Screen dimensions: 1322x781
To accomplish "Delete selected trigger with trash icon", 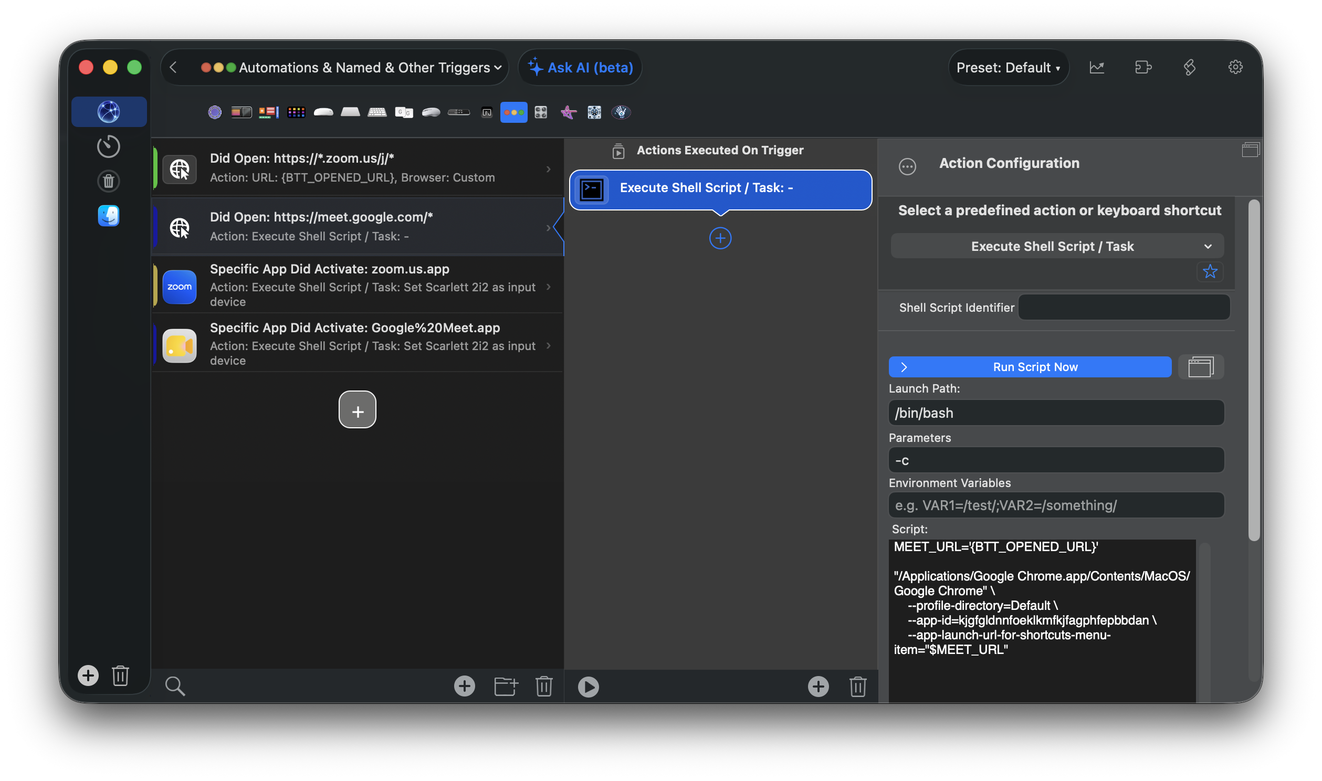I will click(x=543, y=687).
